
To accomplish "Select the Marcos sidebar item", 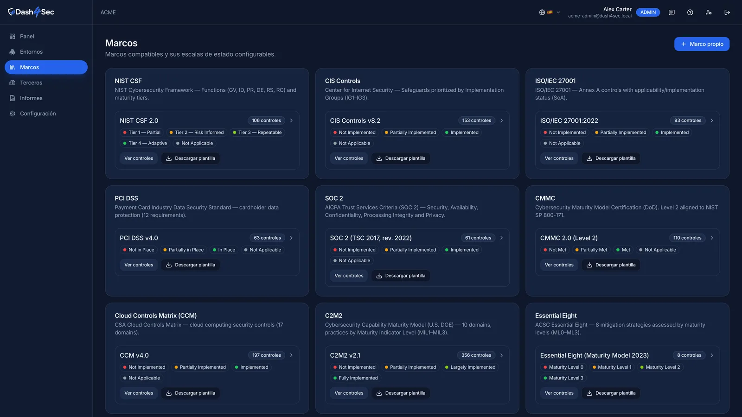I will click(x=46, y=67).
